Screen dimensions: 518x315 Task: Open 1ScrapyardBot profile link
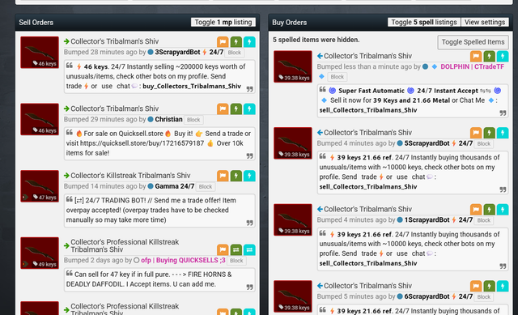point(439,220)
